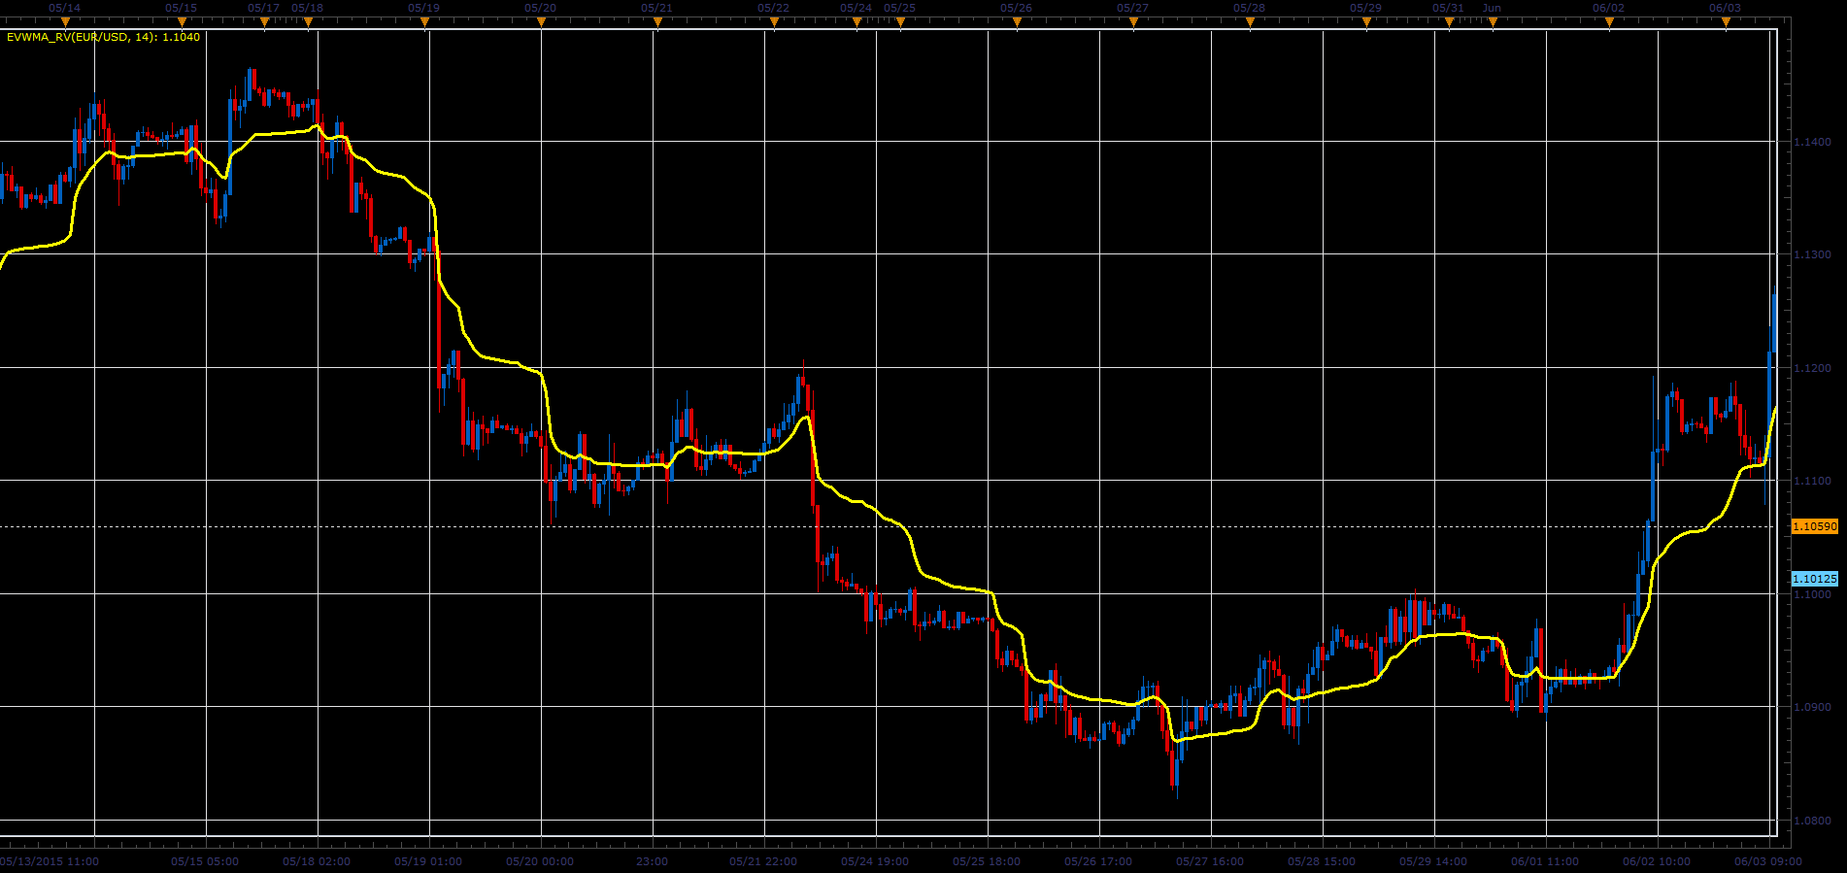Screen dimensions: 1847x873
Task: Click the orange marker under 06/02
Action: coord(1609,22)
